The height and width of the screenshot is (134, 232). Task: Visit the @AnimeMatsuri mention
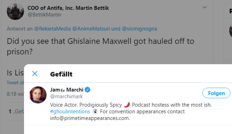pos(91,29)
